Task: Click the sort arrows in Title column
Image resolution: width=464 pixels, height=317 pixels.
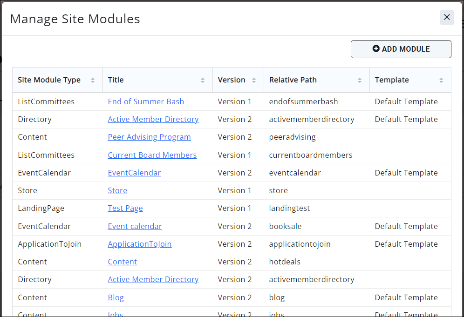Action: coord(203,80)
